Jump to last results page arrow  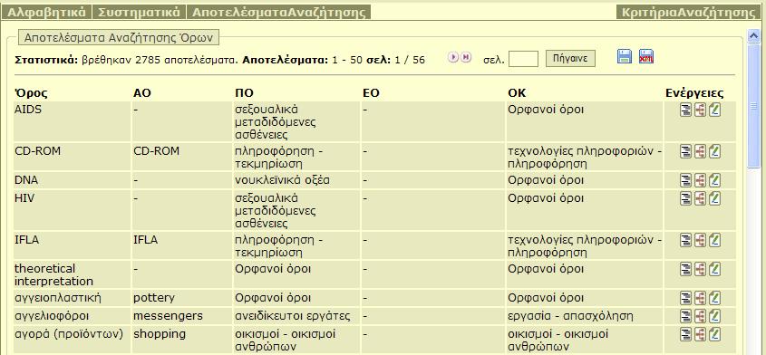[x=466, y=58]
